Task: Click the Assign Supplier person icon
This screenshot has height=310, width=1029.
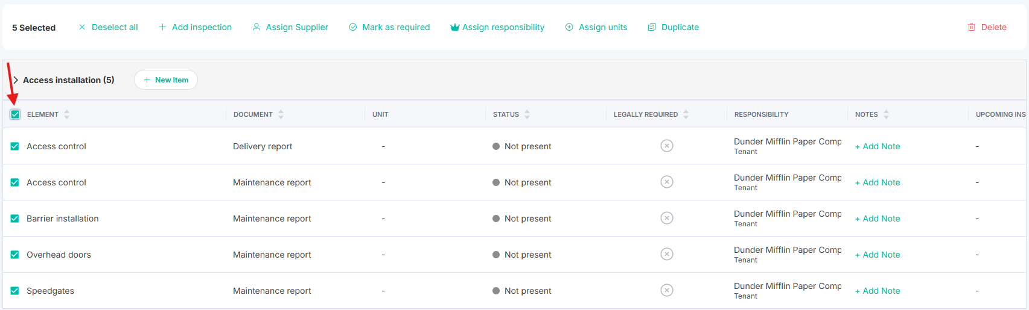Action: tap(256, 27)
